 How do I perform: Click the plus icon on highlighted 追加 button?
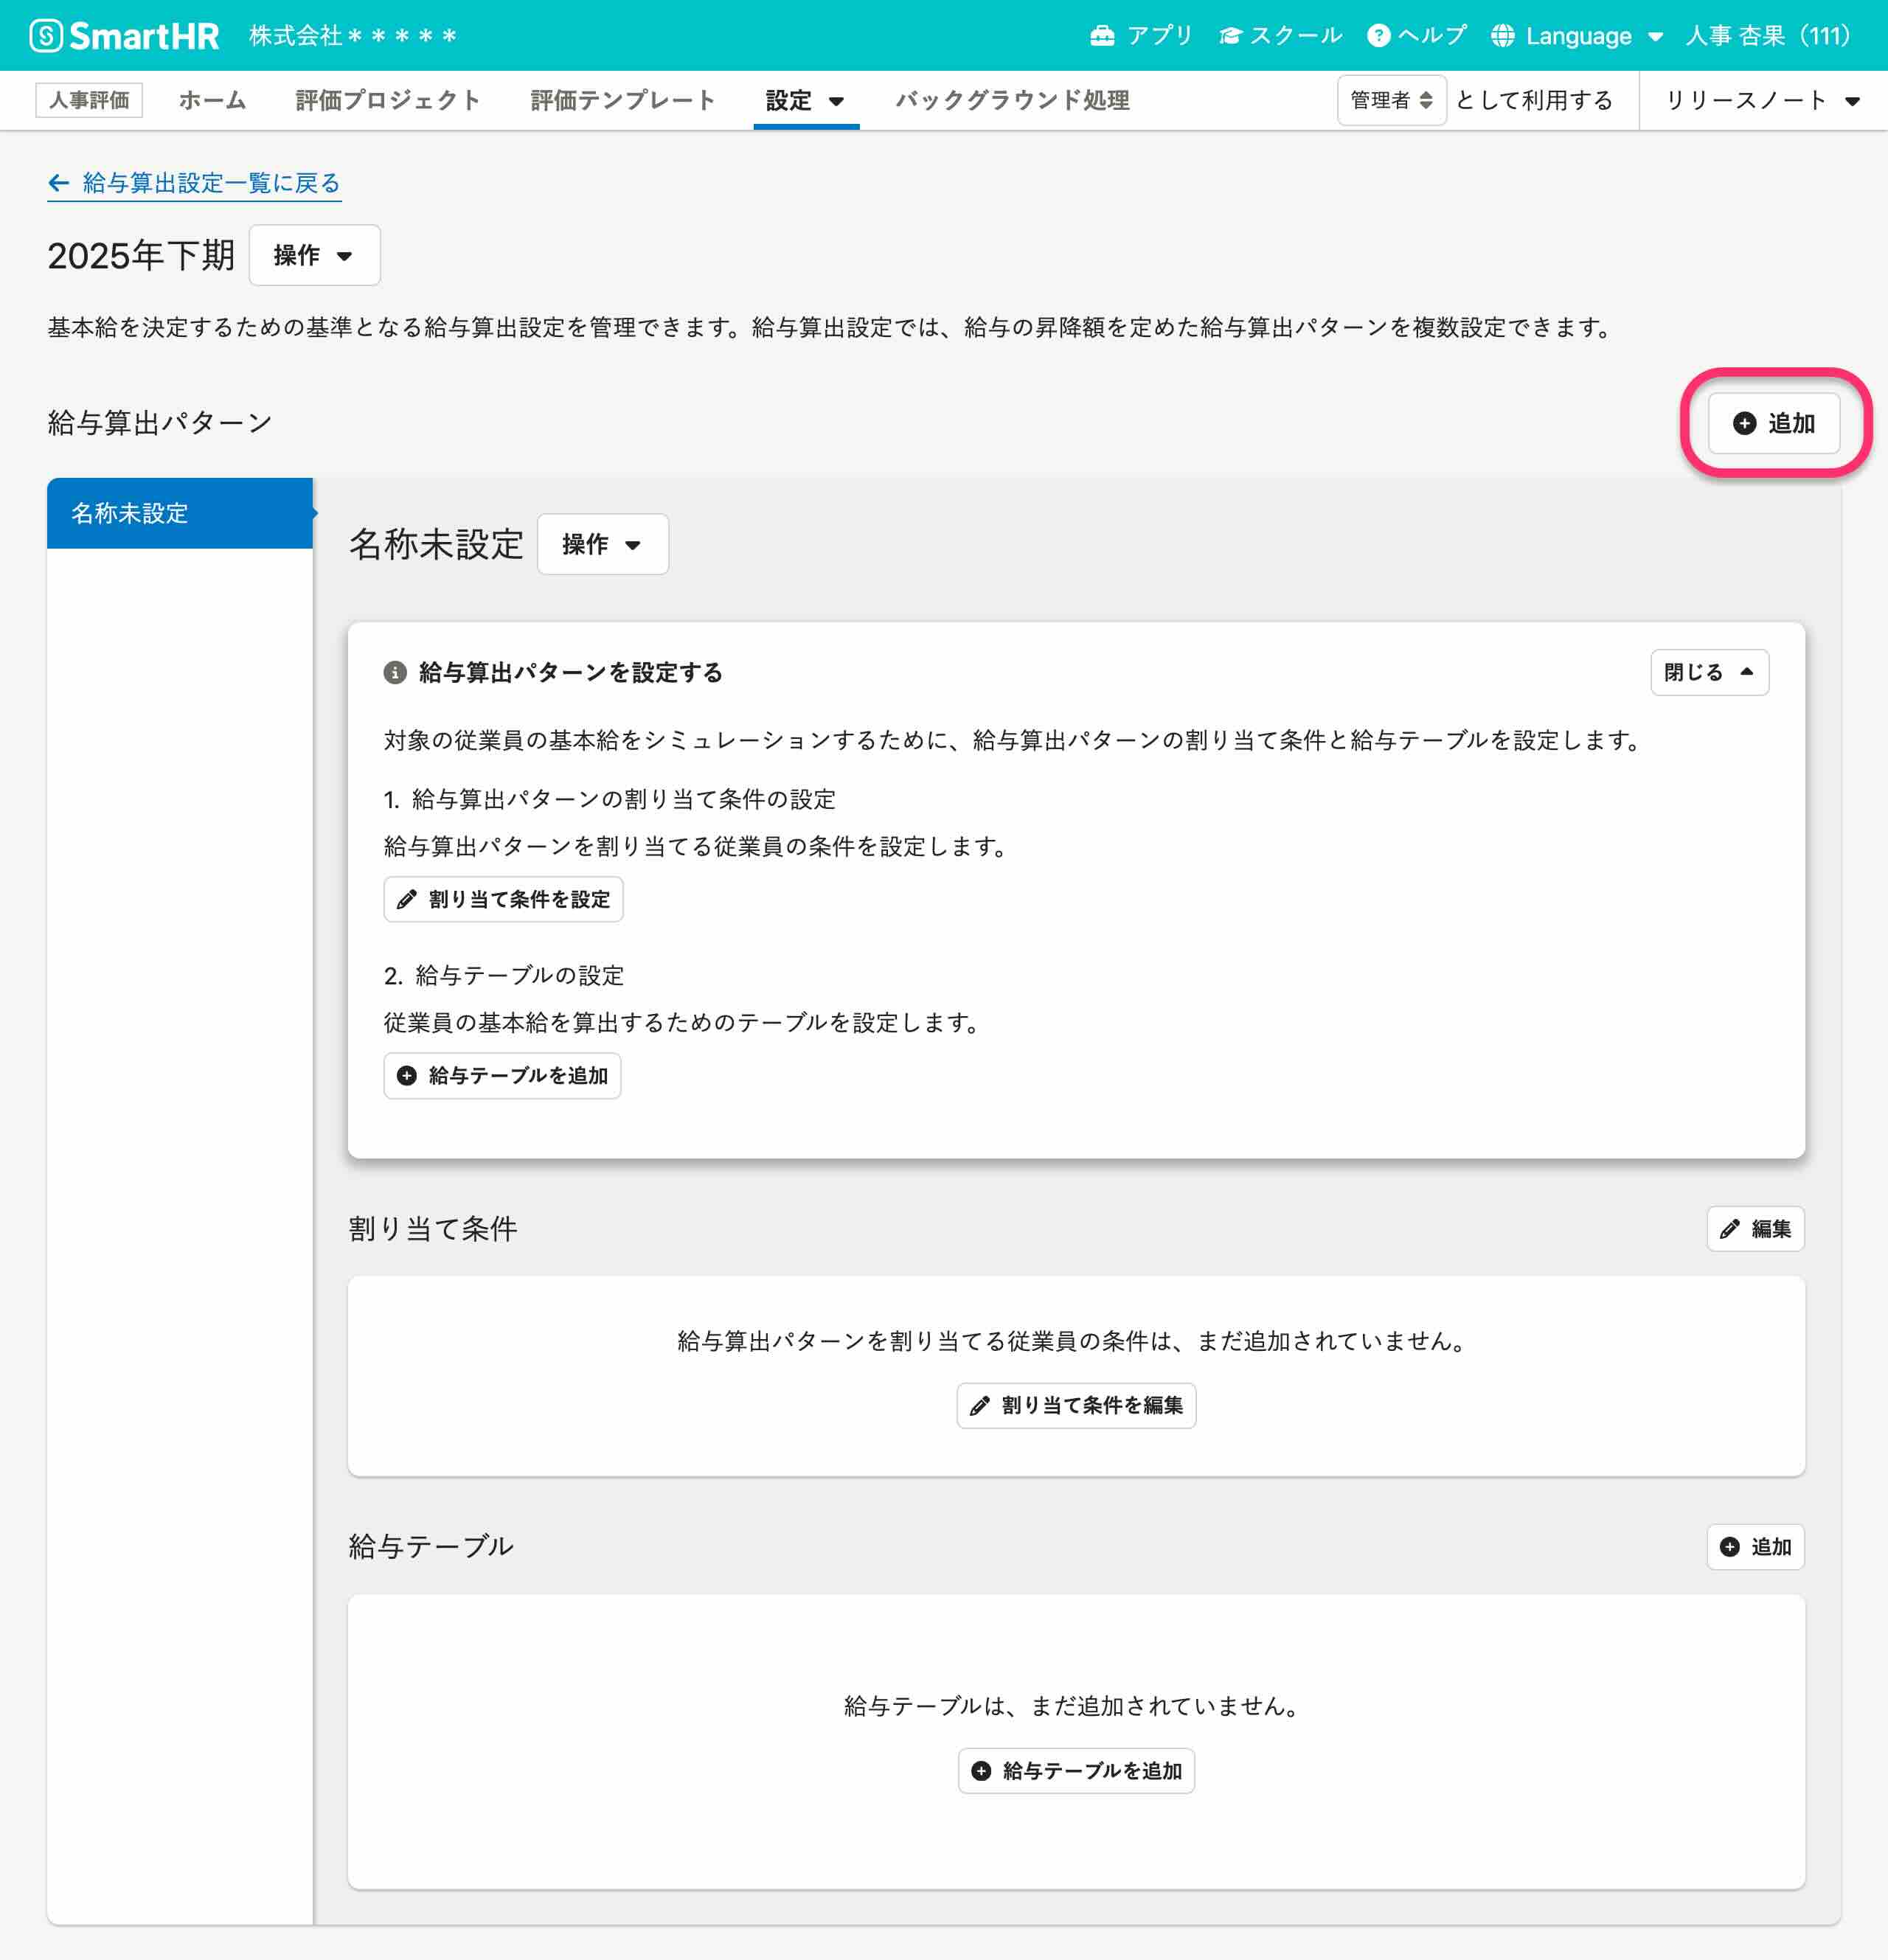(x=1744, y=424)
